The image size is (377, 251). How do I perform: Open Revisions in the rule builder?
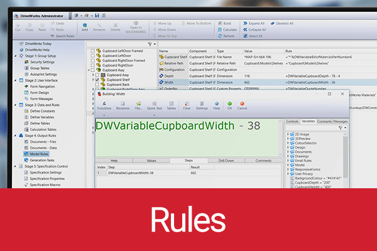tap(123, 105)
